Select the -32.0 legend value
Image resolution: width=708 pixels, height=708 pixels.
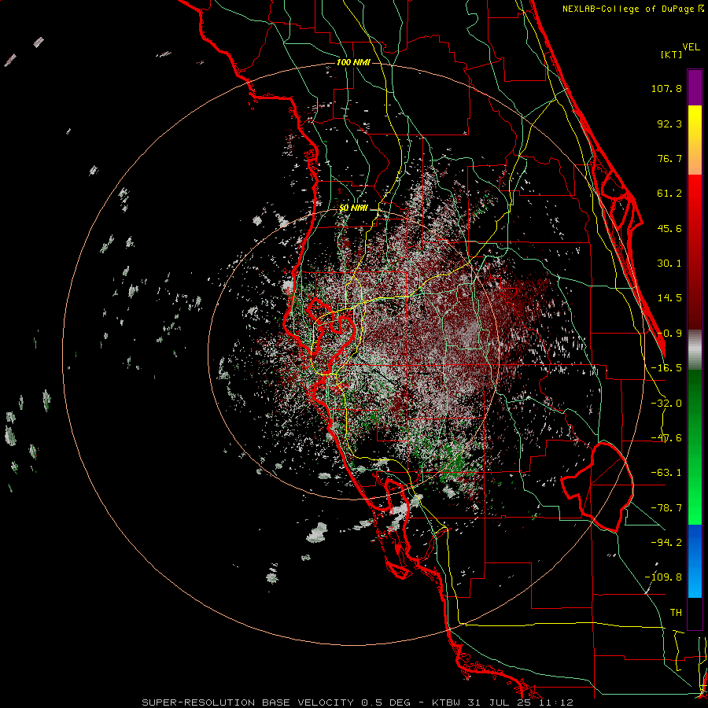click(666, 404)
